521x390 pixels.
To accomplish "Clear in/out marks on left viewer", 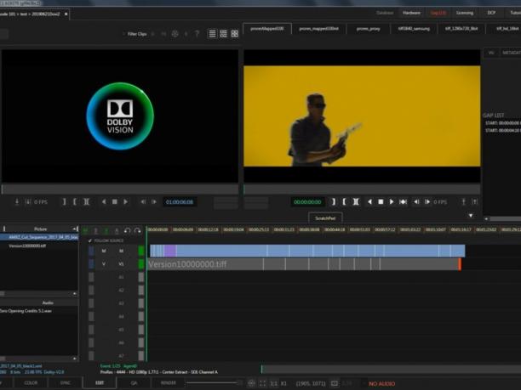I will [86, 201].
